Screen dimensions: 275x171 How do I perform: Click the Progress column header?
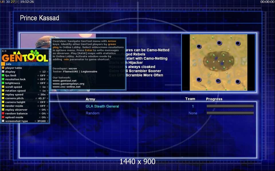click(x=214, y=99)
